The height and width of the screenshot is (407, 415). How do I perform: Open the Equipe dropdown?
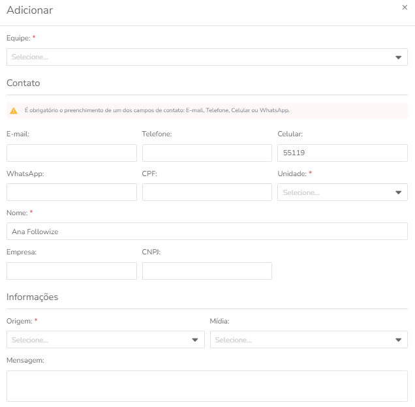207,57
